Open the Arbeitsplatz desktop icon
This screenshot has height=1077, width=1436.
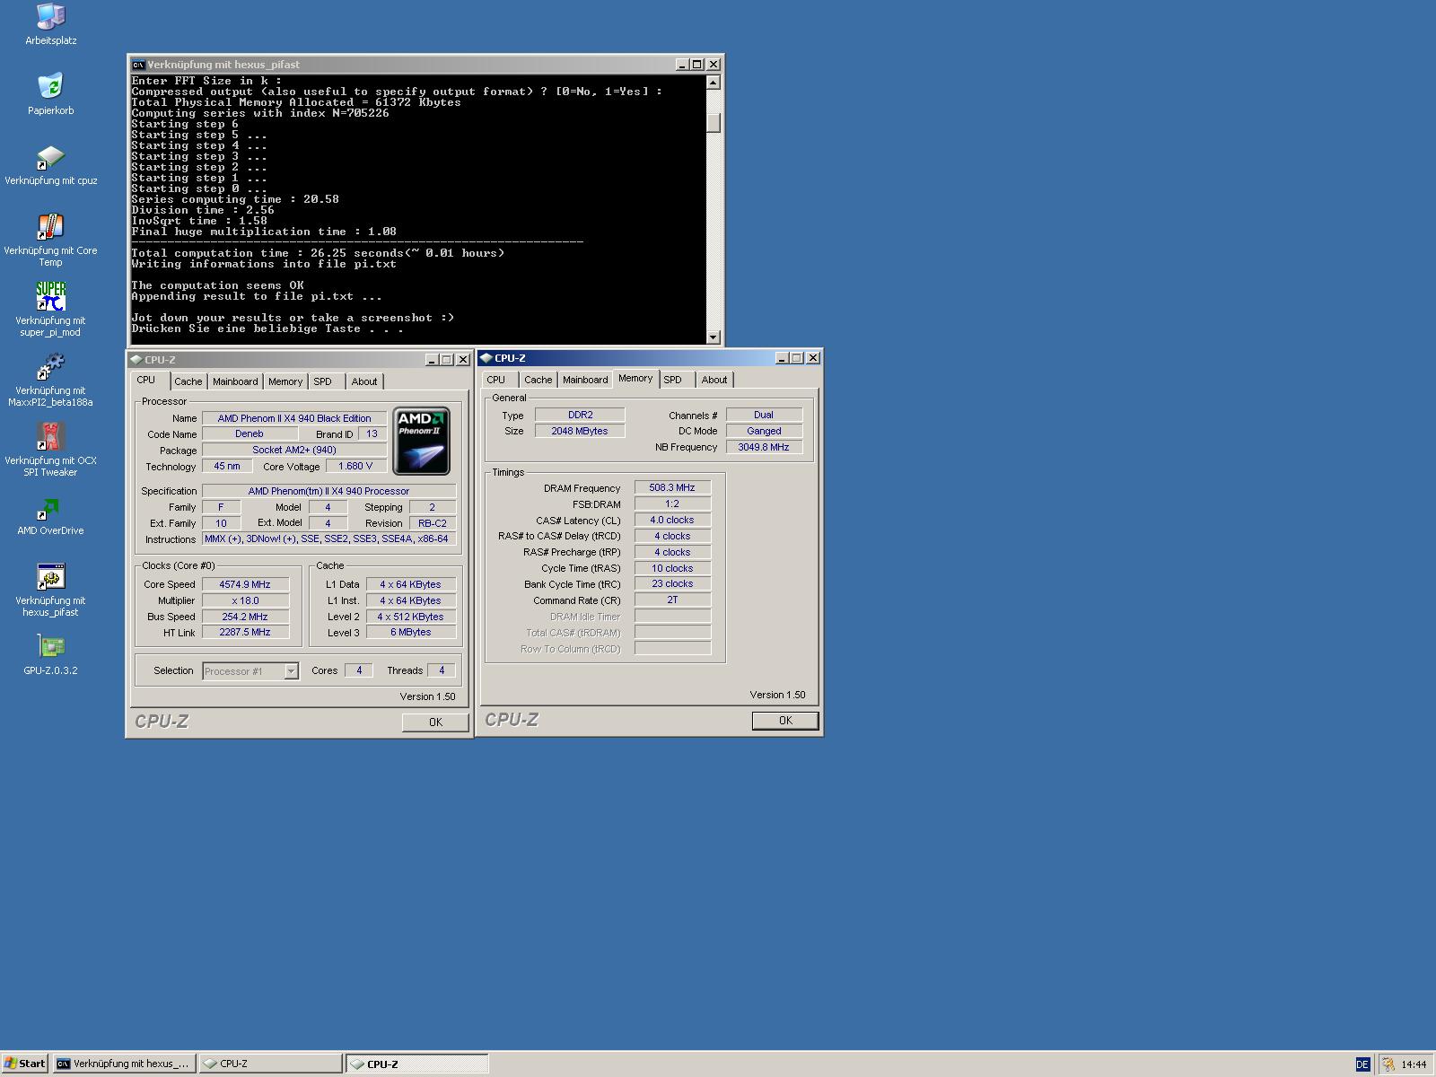(x=50, y=16)
